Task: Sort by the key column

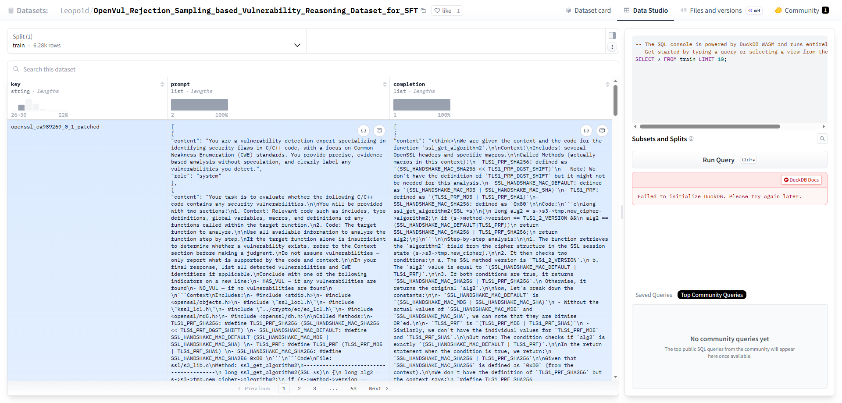Action: click(x=162, y=84)
